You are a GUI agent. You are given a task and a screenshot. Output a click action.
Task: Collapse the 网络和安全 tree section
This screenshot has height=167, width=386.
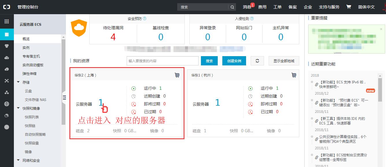[19, 160]
